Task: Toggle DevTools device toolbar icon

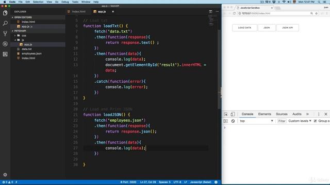Action: pos(233,114)
